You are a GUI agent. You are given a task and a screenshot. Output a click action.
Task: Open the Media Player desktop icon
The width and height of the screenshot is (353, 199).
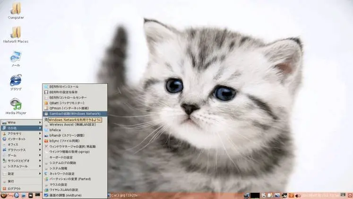[16, 106]
